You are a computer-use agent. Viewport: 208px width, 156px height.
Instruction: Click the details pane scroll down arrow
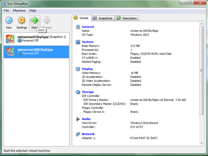point(202,143)
